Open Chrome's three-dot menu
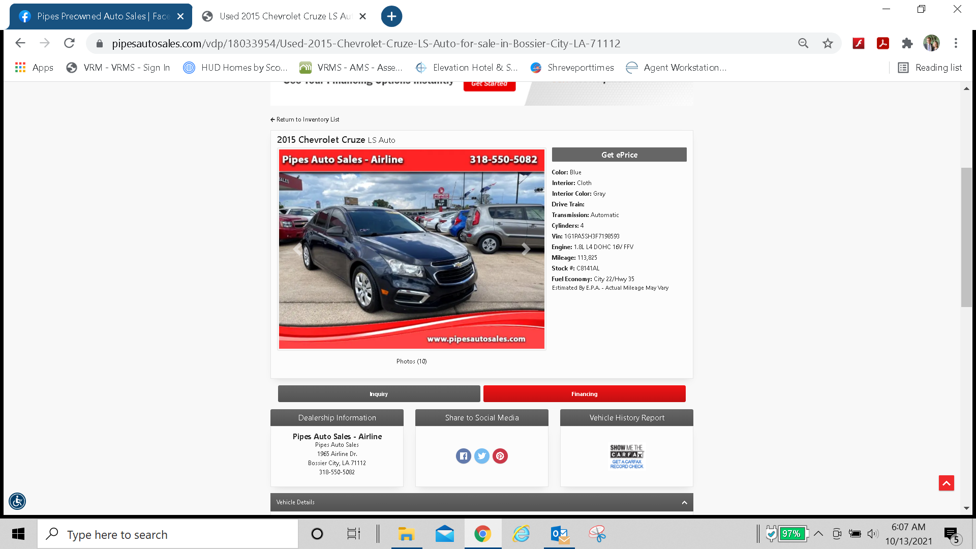 [956, 43]
